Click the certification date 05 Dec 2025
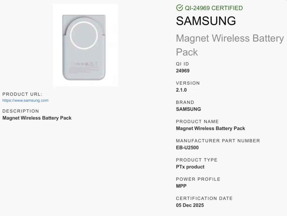The image size is (287, 216). click(x=190, y=205)
